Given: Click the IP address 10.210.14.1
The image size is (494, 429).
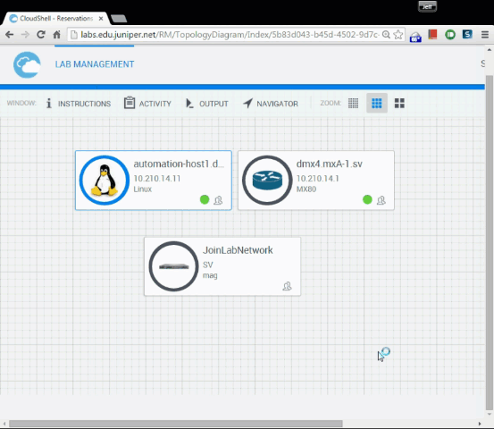Looking at the screenshot, I should 318,179.
